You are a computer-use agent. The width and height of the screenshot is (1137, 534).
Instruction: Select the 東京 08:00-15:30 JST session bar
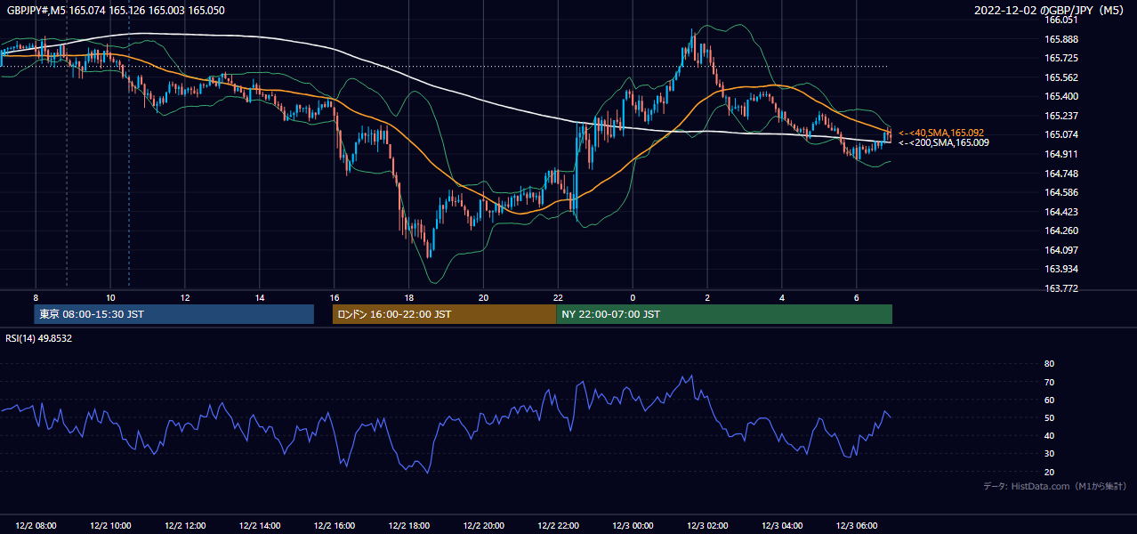[174, 314]
